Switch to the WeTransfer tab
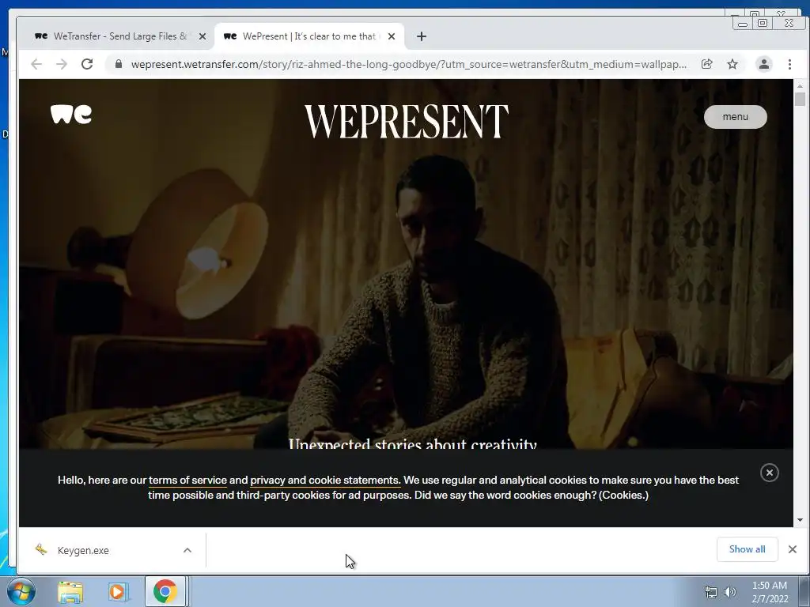810x607 pixels. (119, 36)
